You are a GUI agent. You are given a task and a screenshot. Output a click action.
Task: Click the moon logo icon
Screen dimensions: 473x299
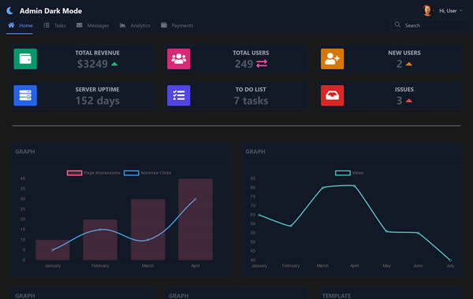pos(9,11)
